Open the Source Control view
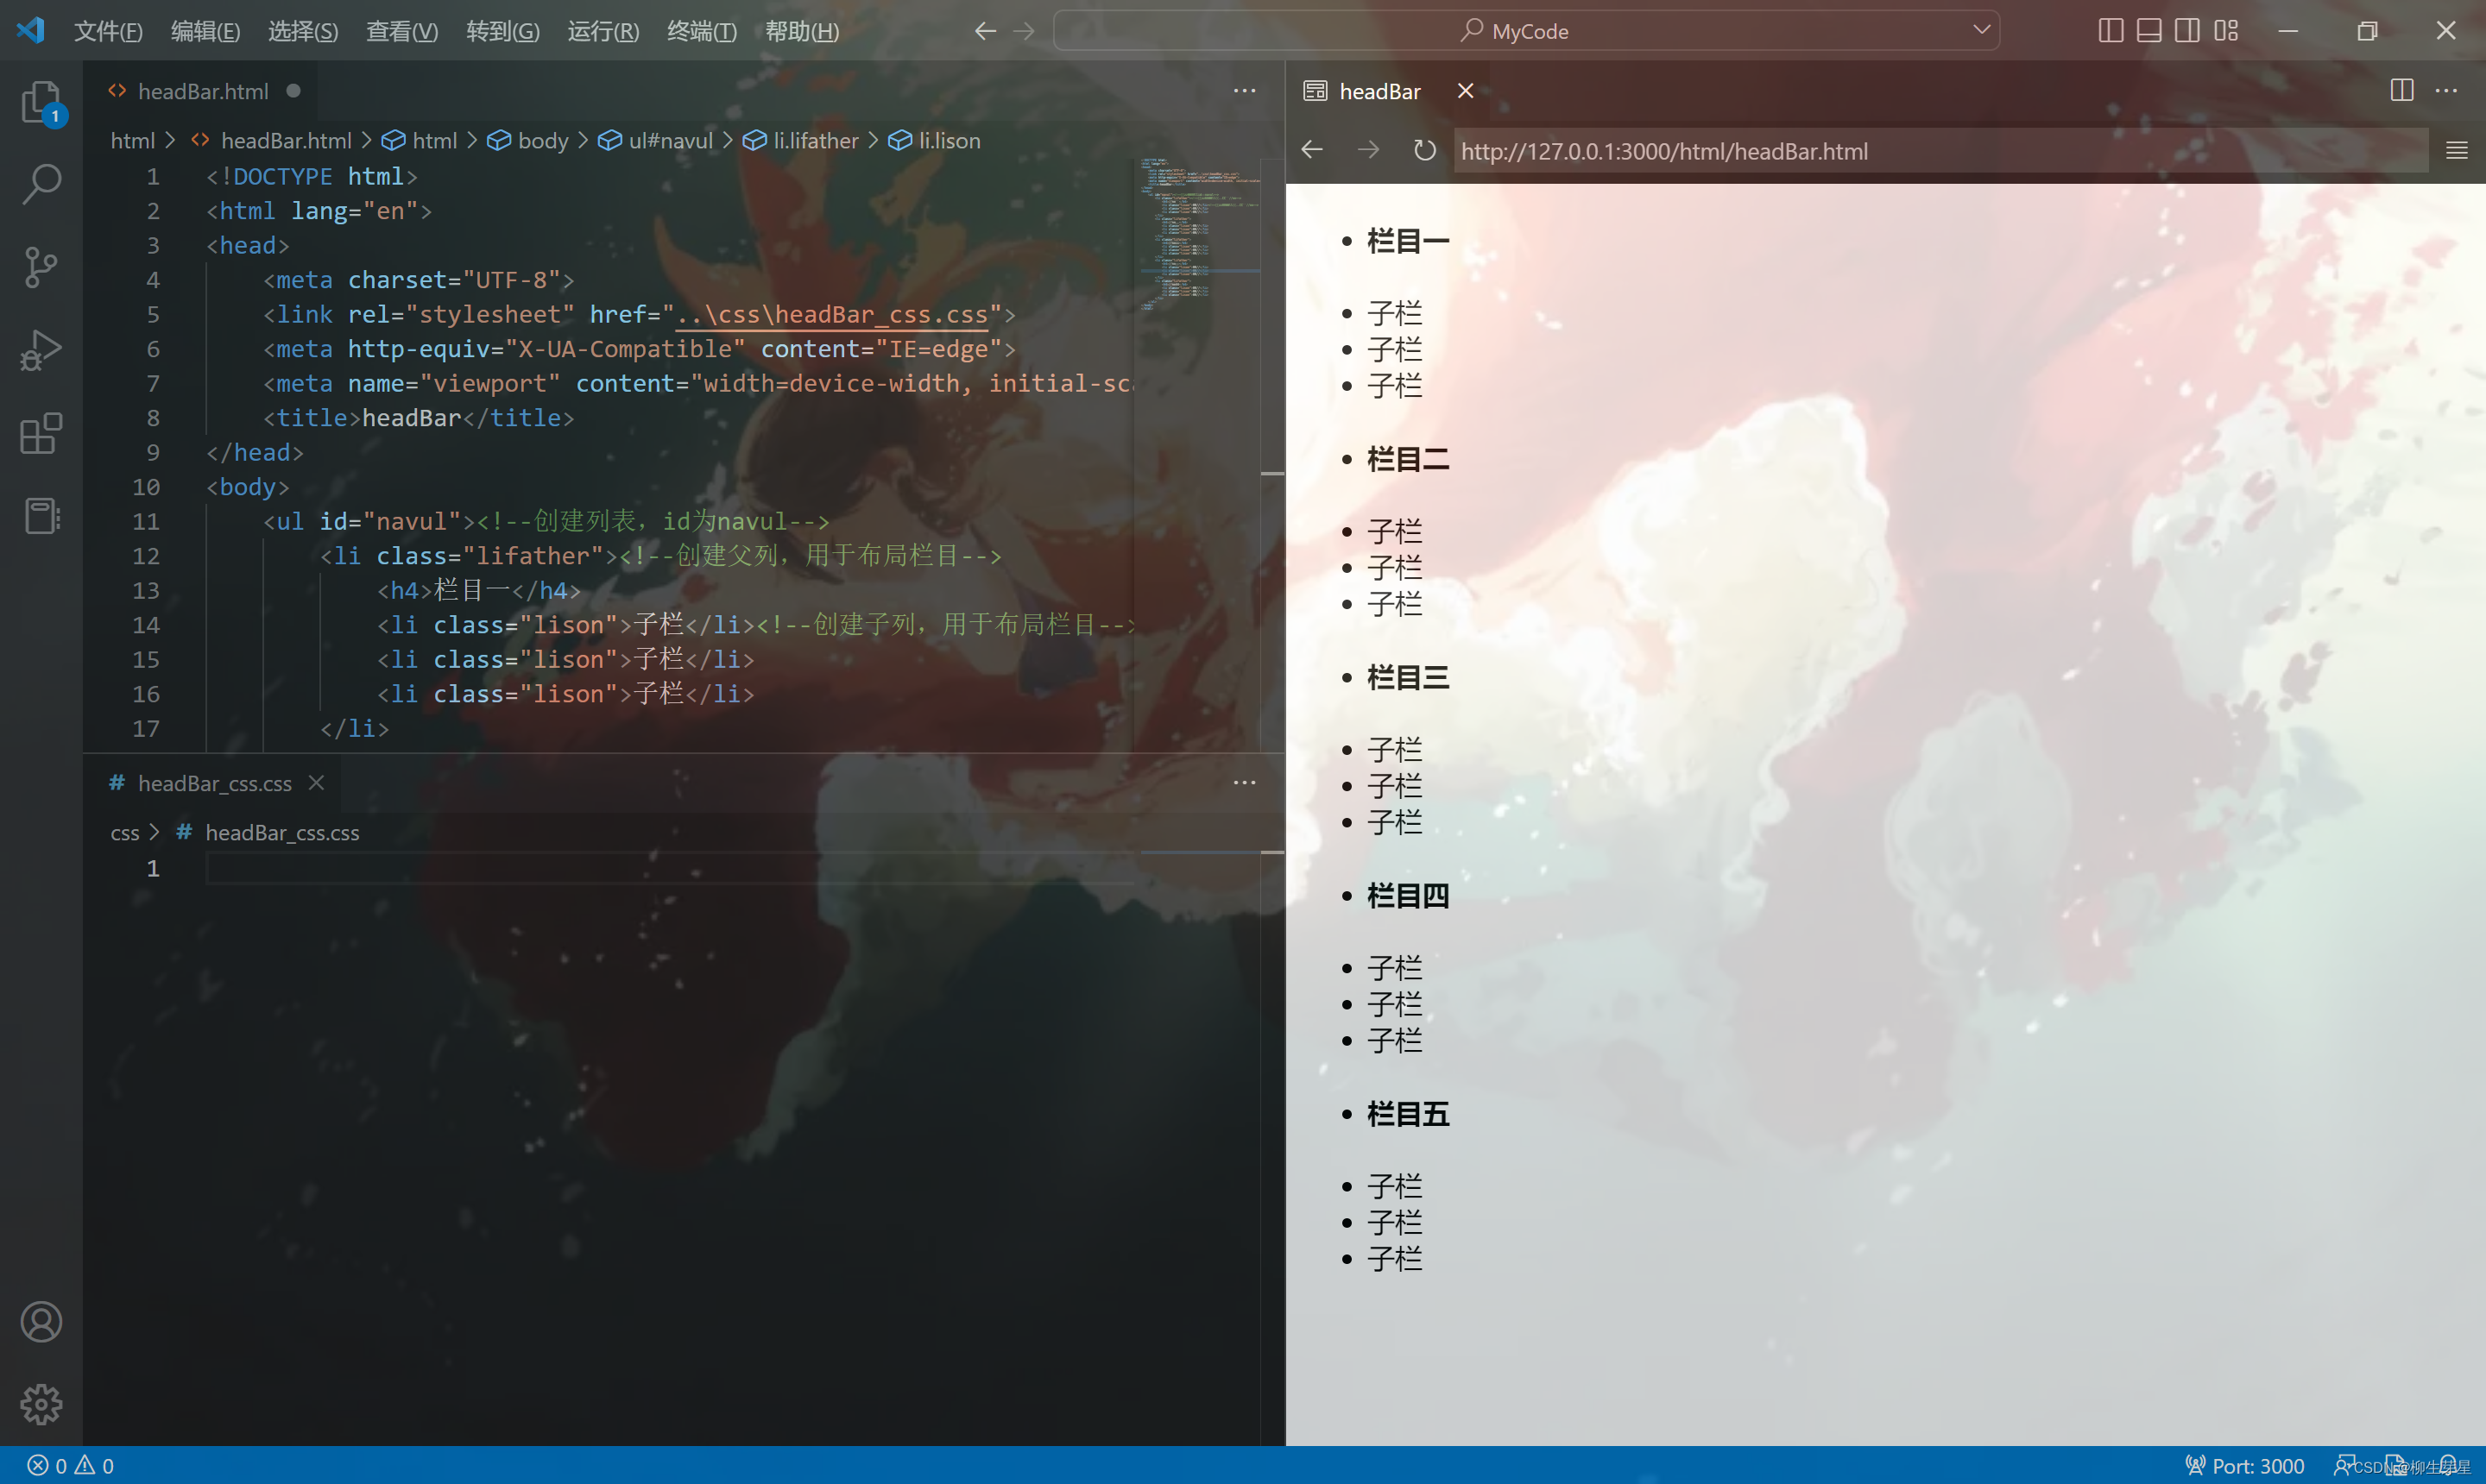Viewport: 2486px width, 1484px height. tap(41, 267)
